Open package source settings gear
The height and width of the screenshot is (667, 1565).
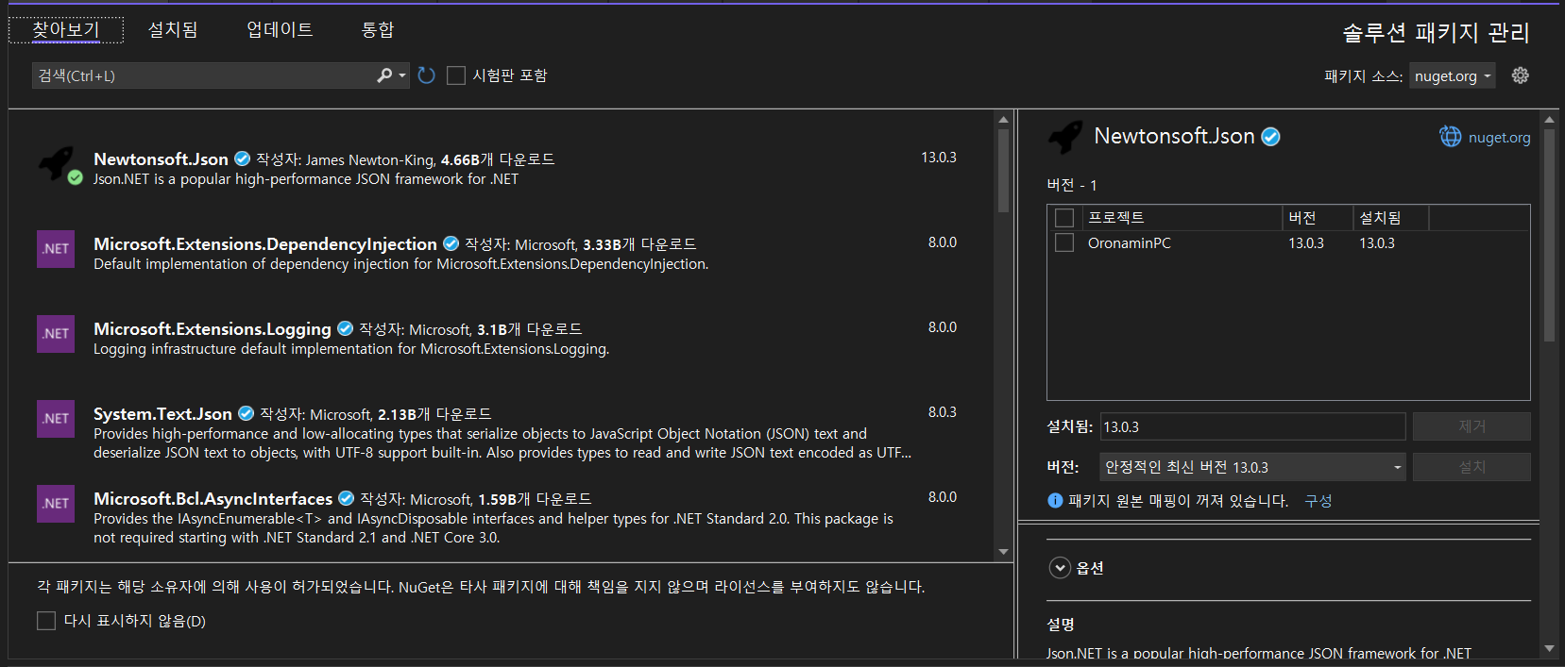1520,75
